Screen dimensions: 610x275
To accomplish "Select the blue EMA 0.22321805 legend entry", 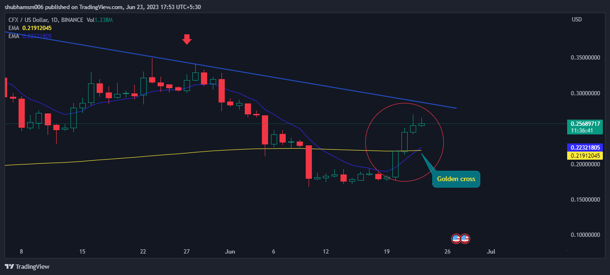I will [30, 36].
